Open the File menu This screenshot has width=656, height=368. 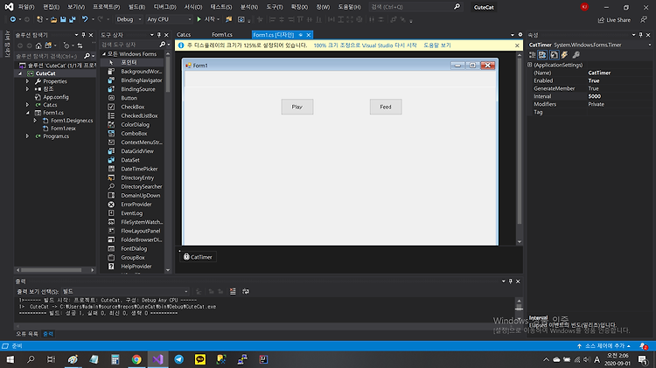pos(26,7)
